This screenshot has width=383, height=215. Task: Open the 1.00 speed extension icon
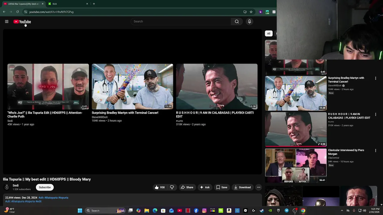267,12
